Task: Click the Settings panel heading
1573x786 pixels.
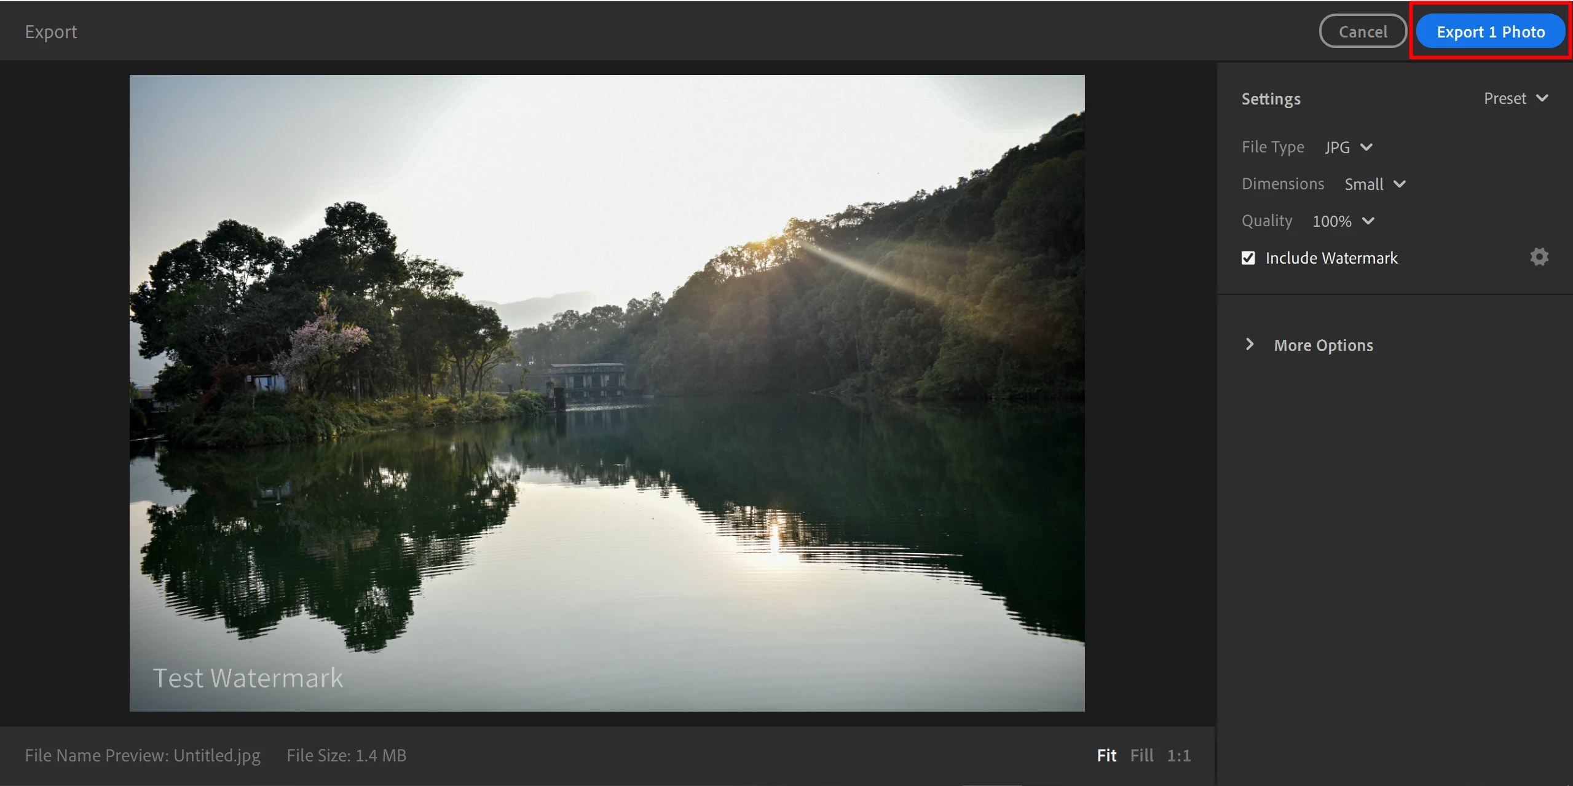Action: pyautogui.click(x=1271, y=99)
